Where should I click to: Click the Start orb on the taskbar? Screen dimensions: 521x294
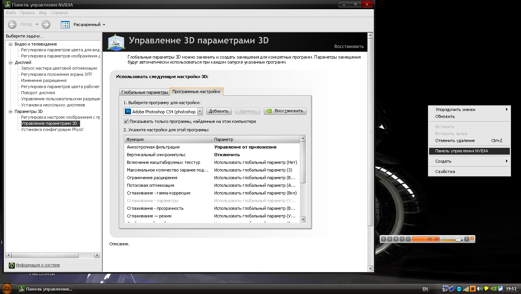7,289
